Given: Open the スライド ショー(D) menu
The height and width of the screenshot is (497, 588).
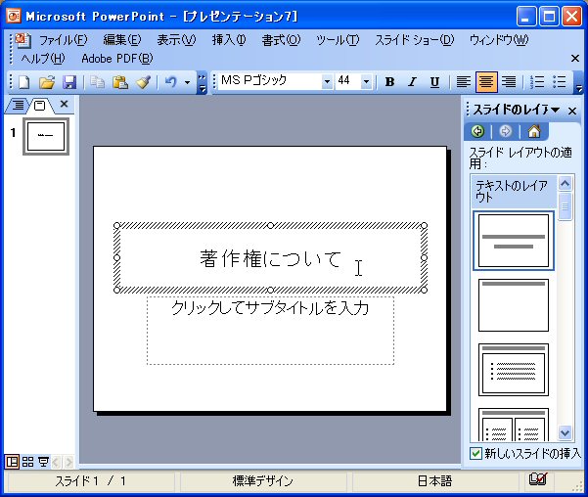Looking at the screenshot, I should pyautogui.click(x=415, y=40).
